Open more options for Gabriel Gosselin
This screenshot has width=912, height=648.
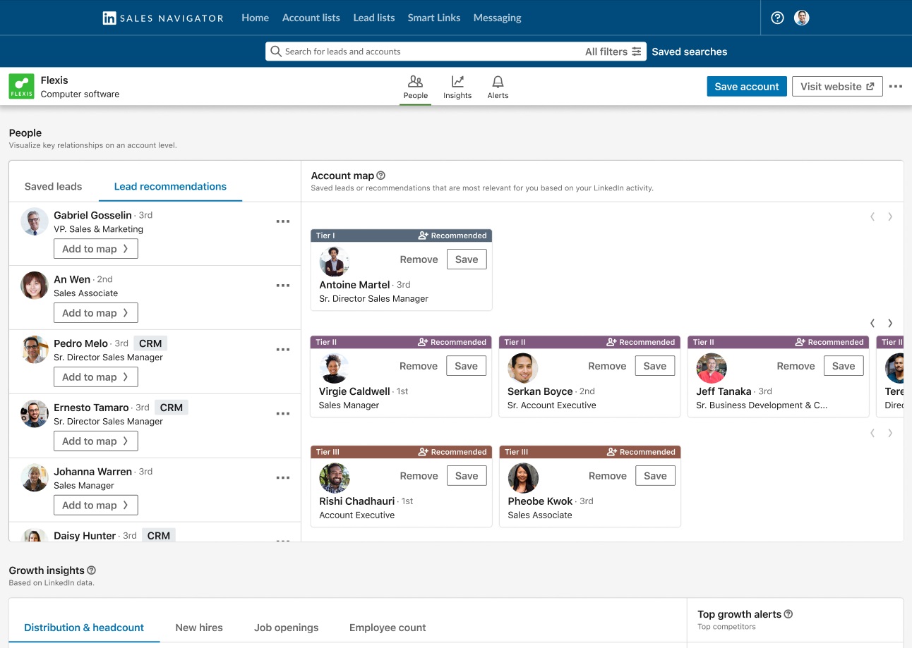click(x=283, y=221)
